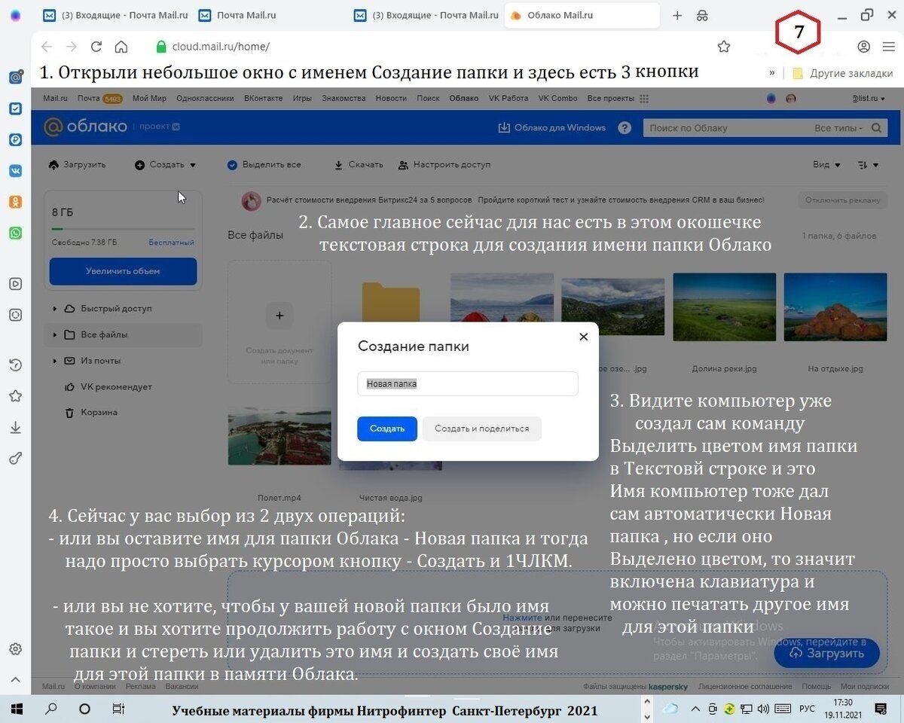
Task: Click Создать документ или папку tile
Action: pos(279,322)
